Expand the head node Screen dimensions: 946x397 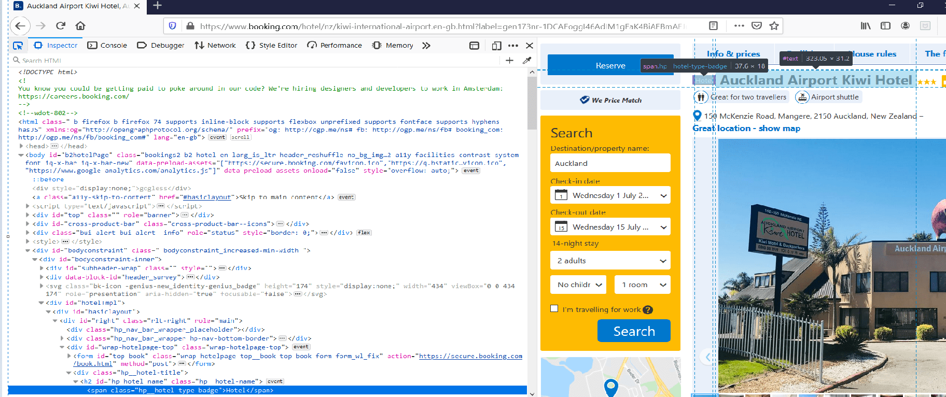pyautogui.click(x=21, y=146)
